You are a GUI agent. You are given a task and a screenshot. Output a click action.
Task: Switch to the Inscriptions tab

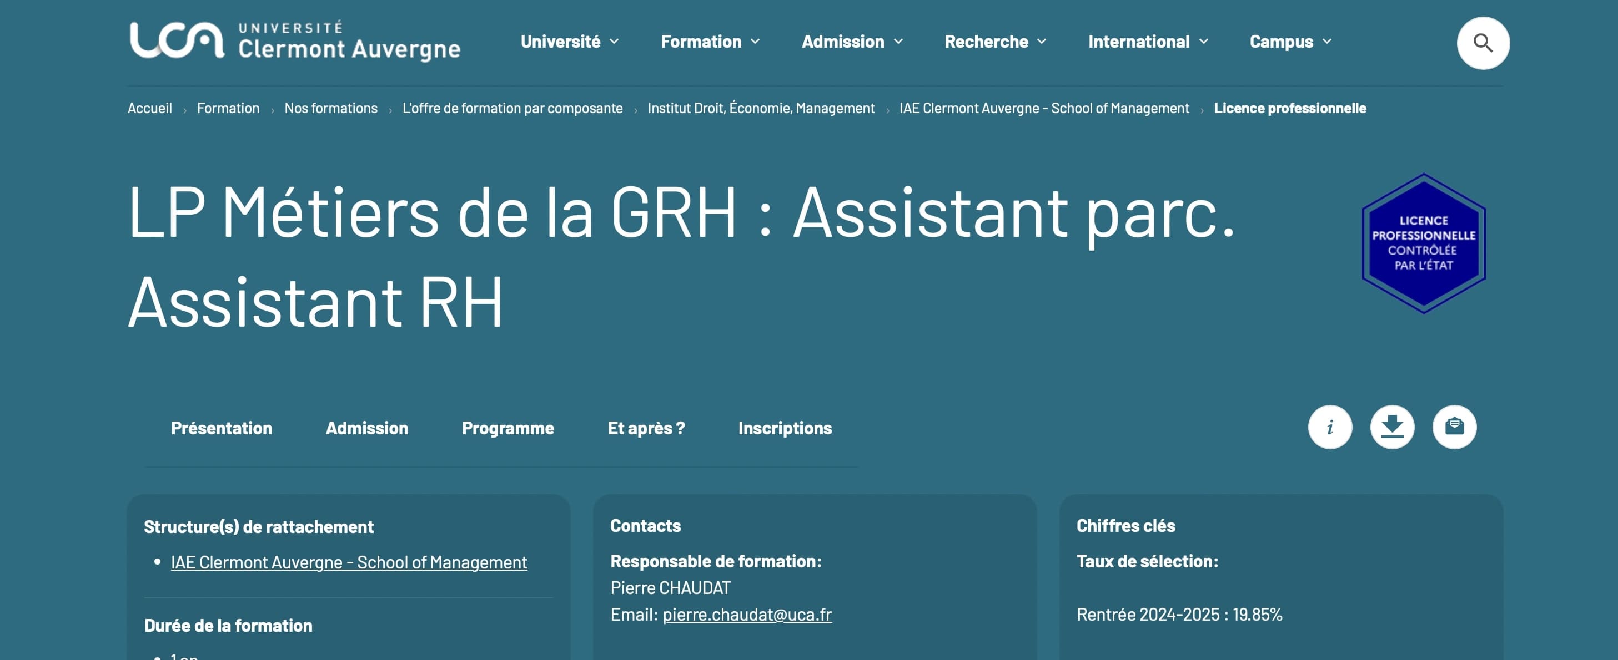[x=785, y=428]
